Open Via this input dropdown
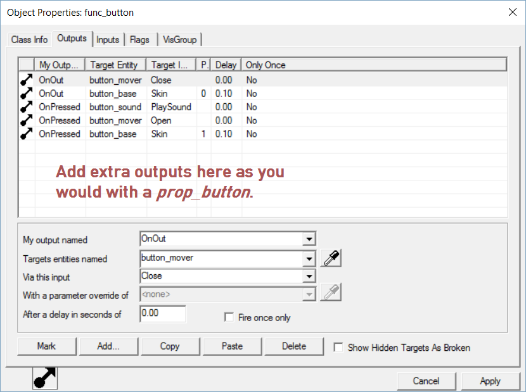This screenshot has width=526, height=392. coord(309,276)
